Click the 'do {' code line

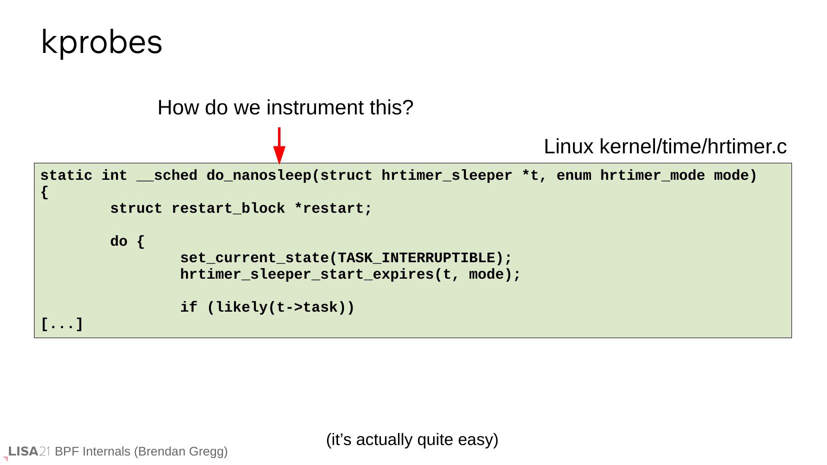click(x=127, y=242)
